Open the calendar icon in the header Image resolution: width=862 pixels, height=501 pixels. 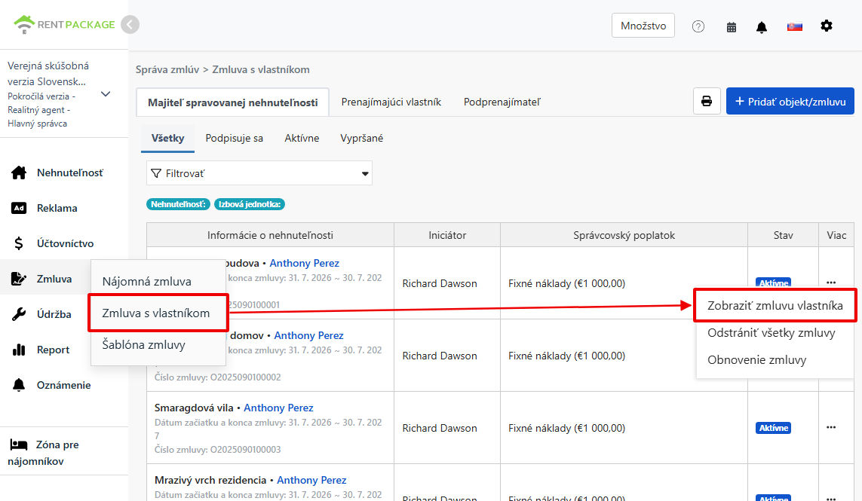pyautogui.click(x=732, y=27)
